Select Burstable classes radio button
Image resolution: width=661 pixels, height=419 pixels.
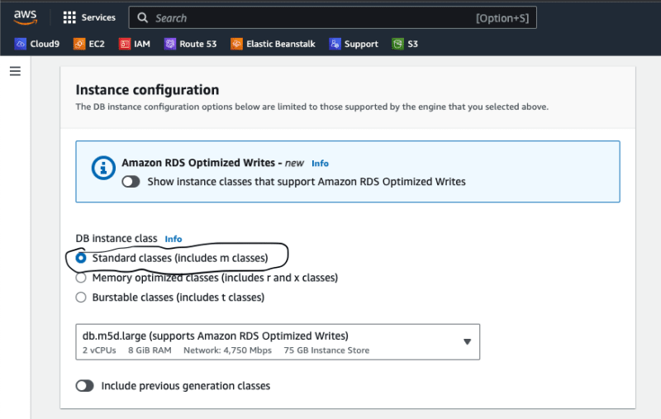click(81, 298)
